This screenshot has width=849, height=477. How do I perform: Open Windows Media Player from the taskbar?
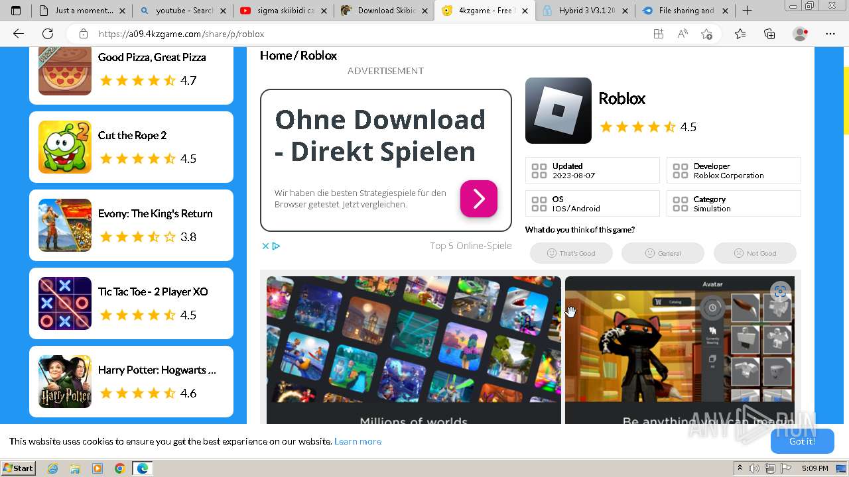[x=98, y=468]
